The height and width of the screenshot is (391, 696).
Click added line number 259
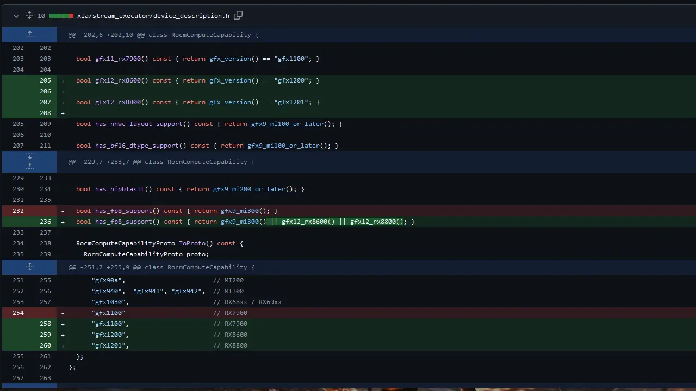[x=45, y=335]
